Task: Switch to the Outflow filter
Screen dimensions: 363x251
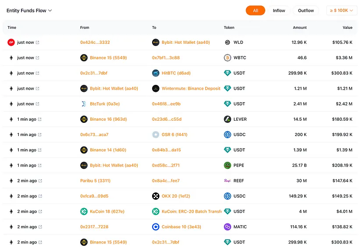Action: click(306, 10)
